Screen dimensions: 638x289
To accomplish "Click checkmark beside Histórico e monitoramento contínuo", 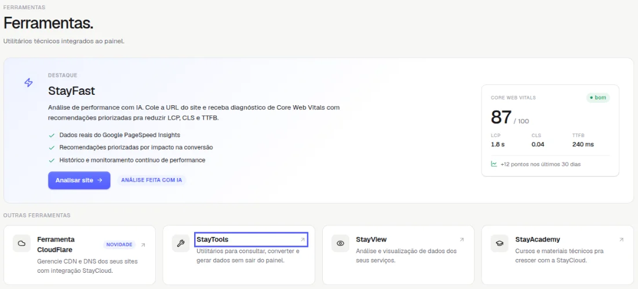I will (x=51, y=160).
